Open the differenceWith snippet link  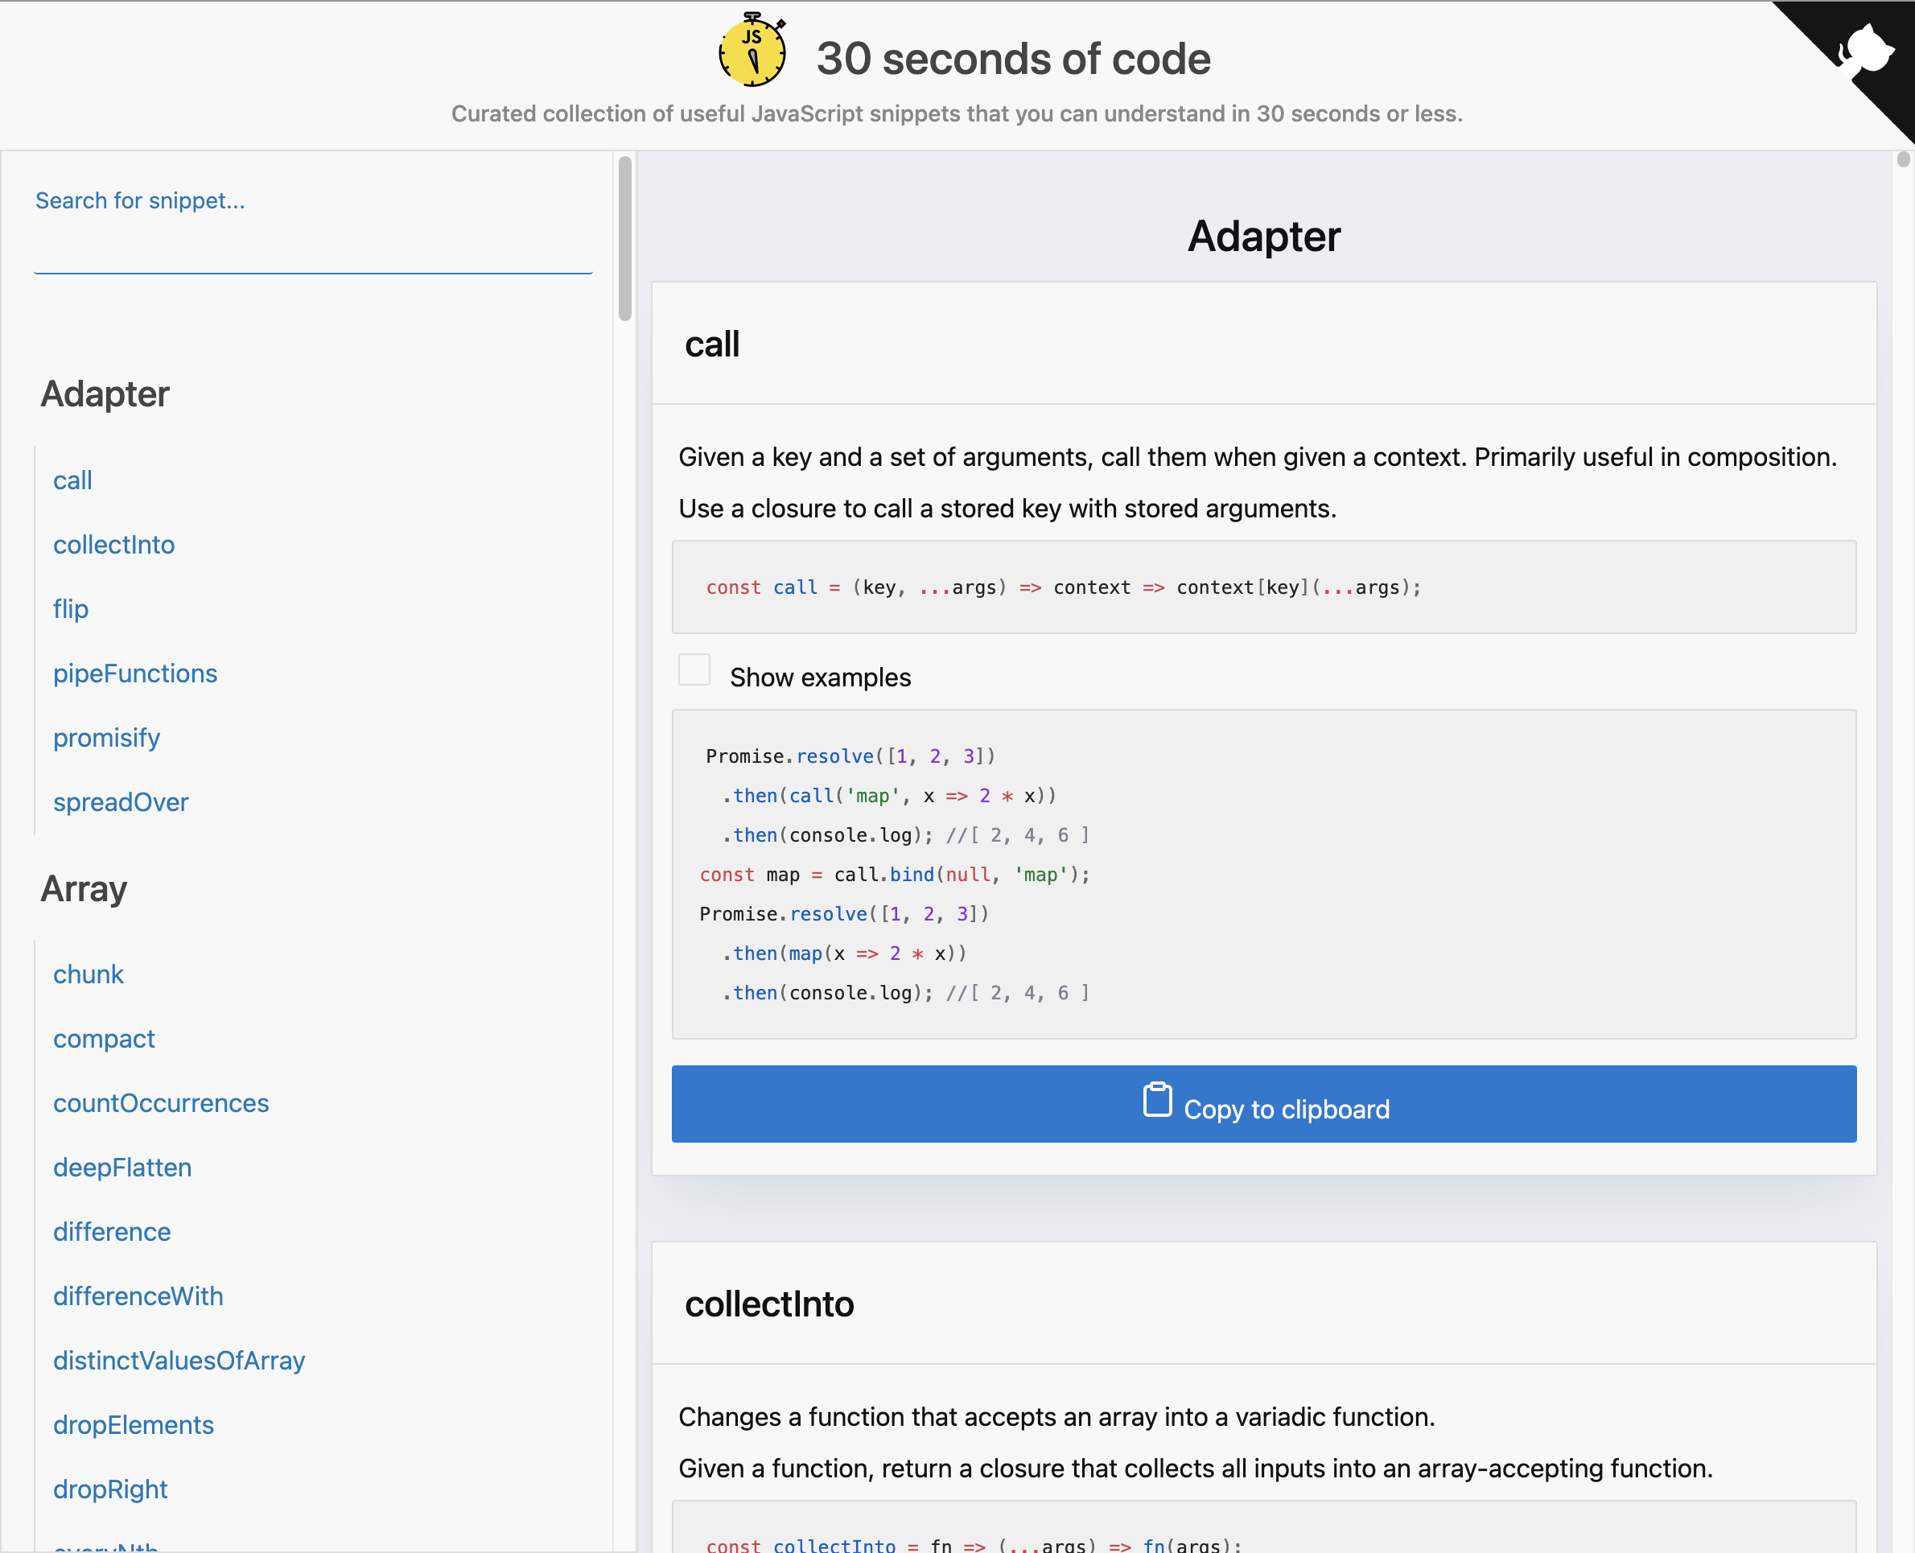pos(138,1296)
